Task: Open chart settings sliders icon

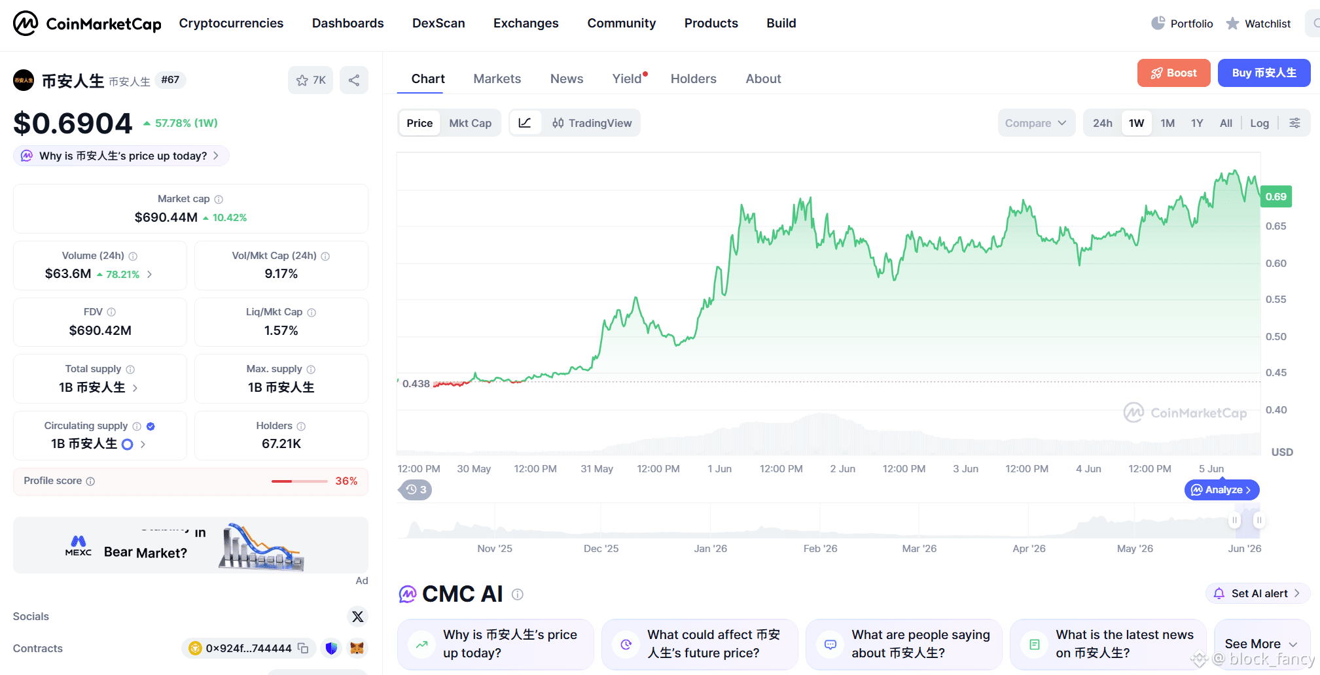Action: coord(1294,123)
